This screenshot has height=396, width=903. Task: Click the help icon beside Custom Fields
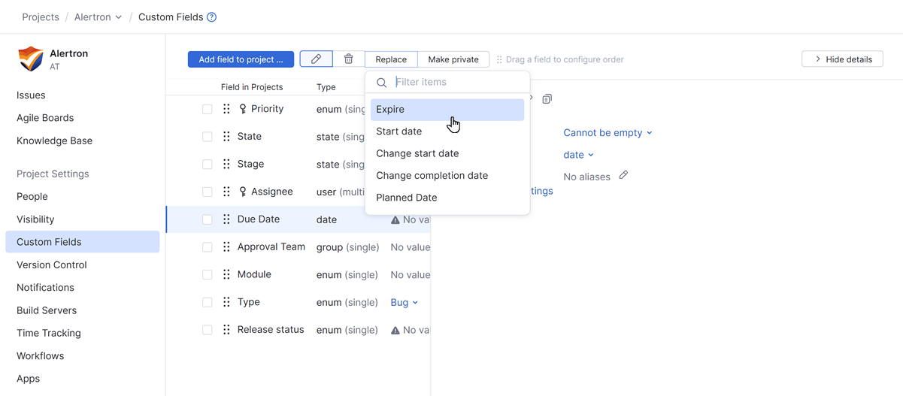click(212, 17)
